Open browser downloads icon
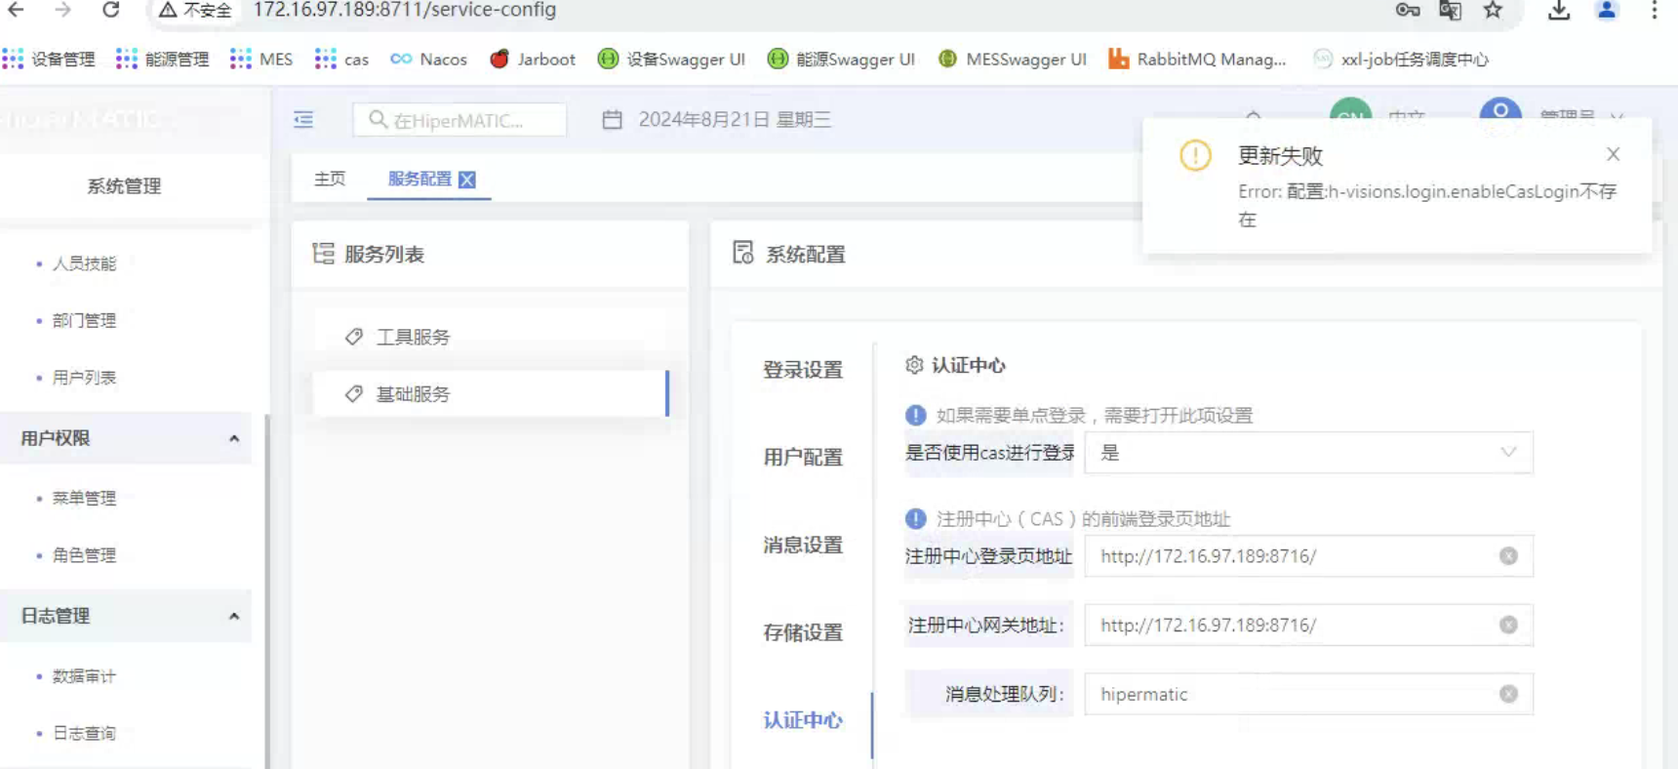 tap(1559, 10)
